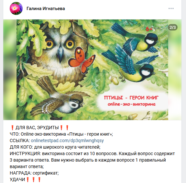Open the three-dot post options menu
This screenshot has width=186, height=183.
pyautogui.click(x=171, y=8)
